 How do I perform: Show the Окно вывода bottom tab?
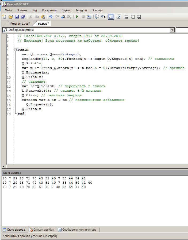click(x=15, y=230)
